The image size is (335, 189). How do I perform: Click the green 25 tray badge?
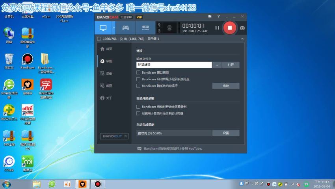click(x=306, y=184)
